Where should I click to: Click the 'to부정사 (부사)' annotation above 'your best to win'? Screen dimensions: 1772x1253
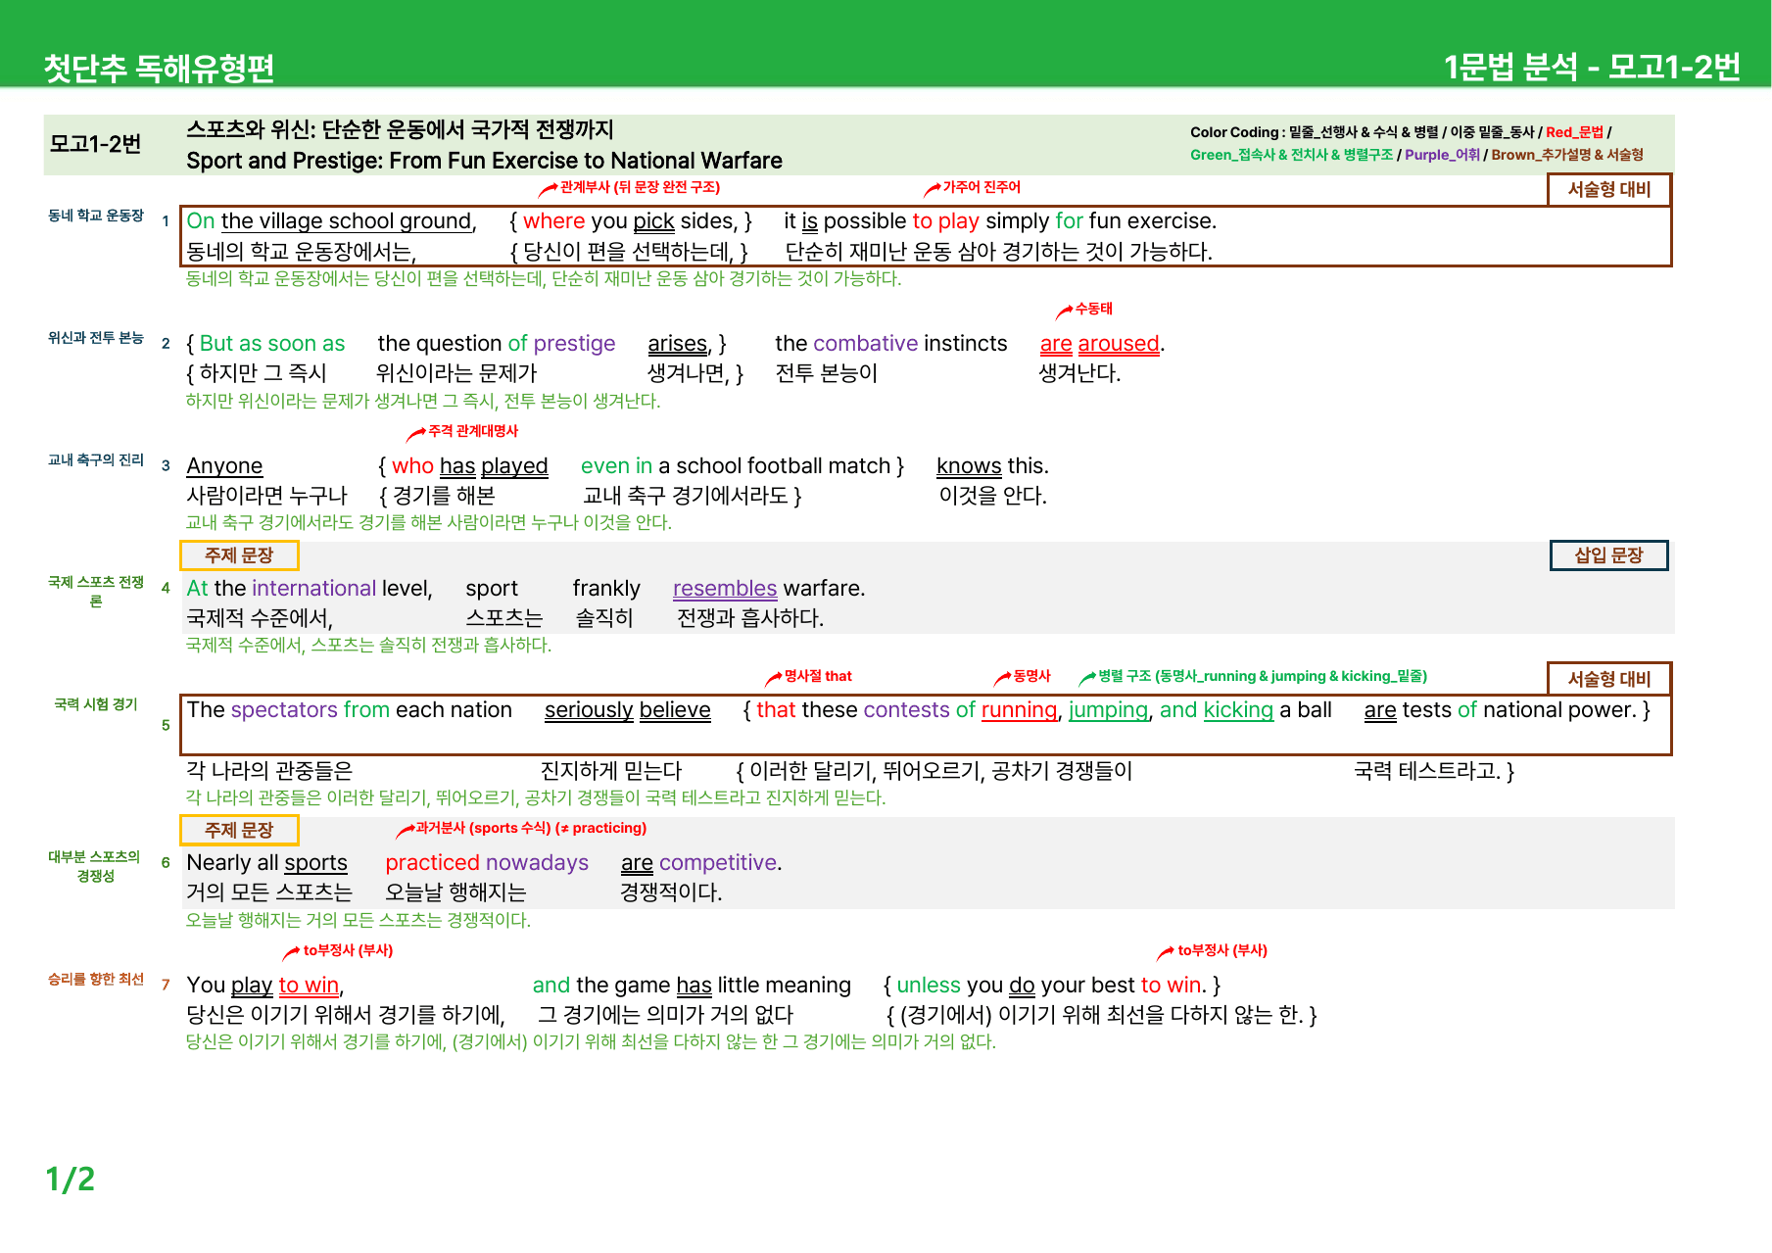click(x=1222, y=950)
